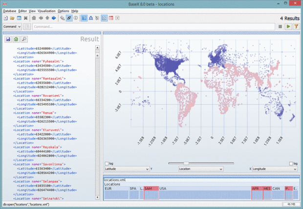Click locations.xml label in map view
The image size is (303, 209).
pyautogui.click(x=114, y=180)
